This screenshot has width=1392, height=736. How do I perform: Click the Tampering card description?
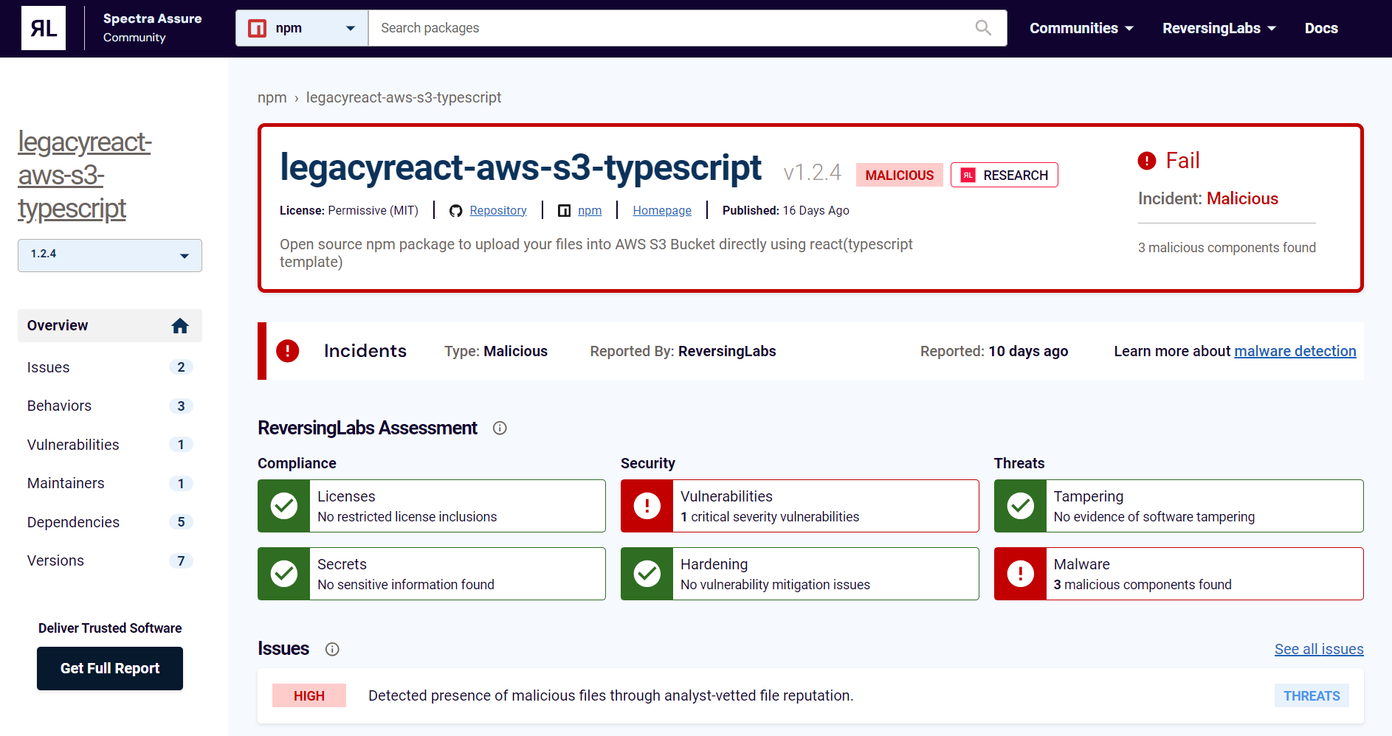[1154, 517]
